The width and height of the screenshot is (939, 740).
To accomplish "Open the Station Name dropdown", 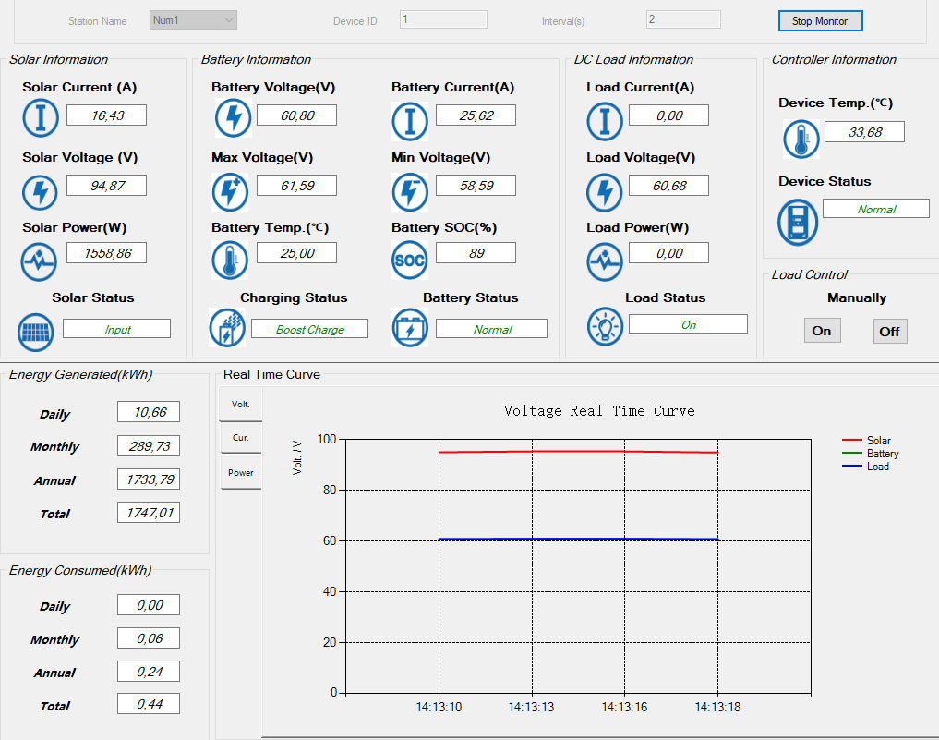I will pos(193,20).
